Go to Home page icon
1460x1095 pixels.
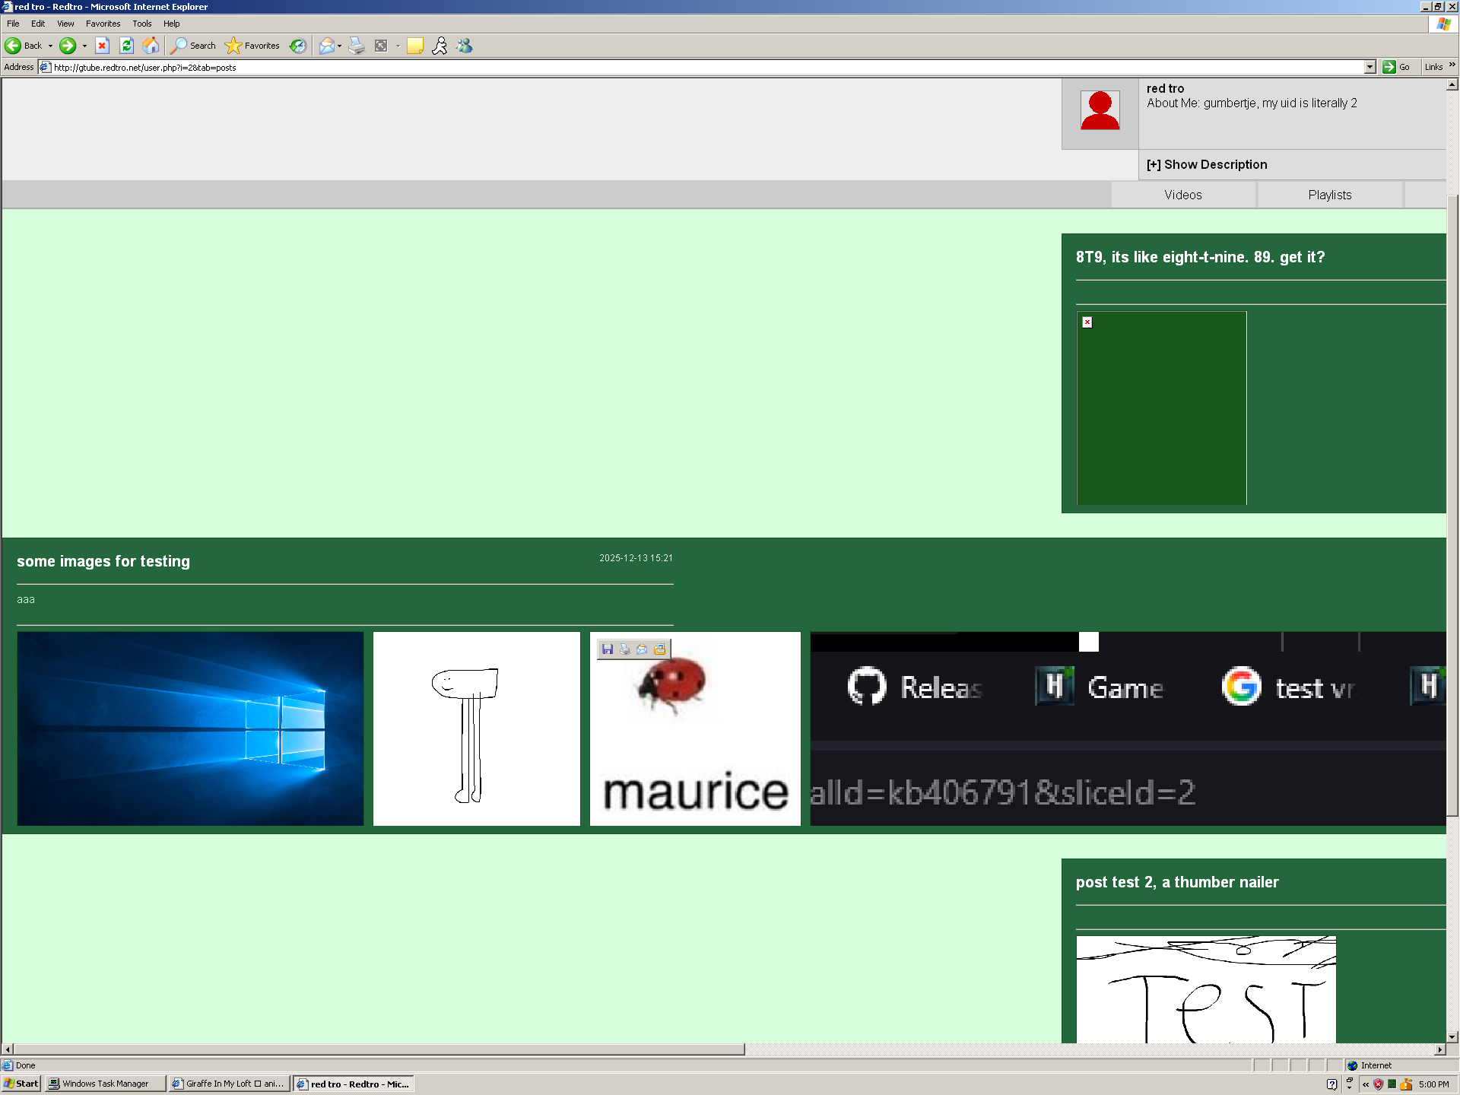click(151, 46)
